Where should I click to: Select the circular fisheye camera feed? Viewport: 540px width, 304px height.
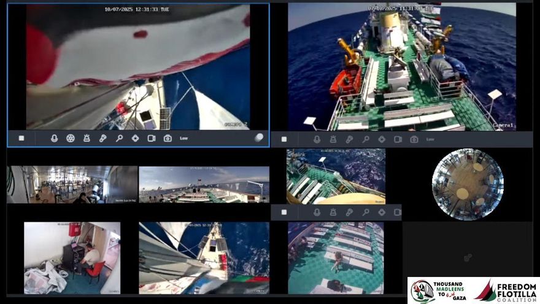tap(468, 184)
